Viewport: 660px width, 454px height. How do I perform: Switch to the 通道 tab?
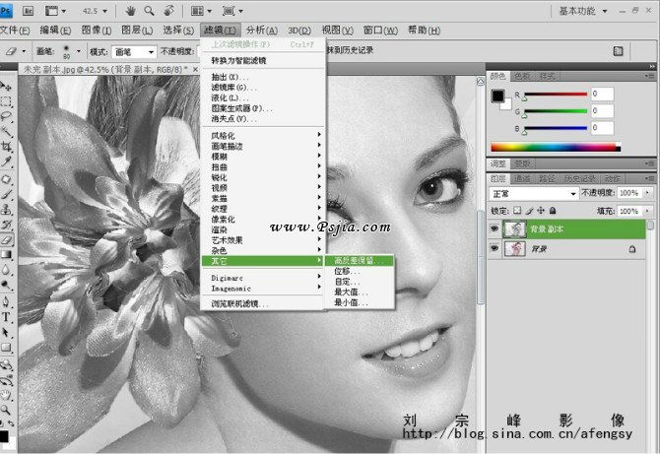tap(522, 178)
